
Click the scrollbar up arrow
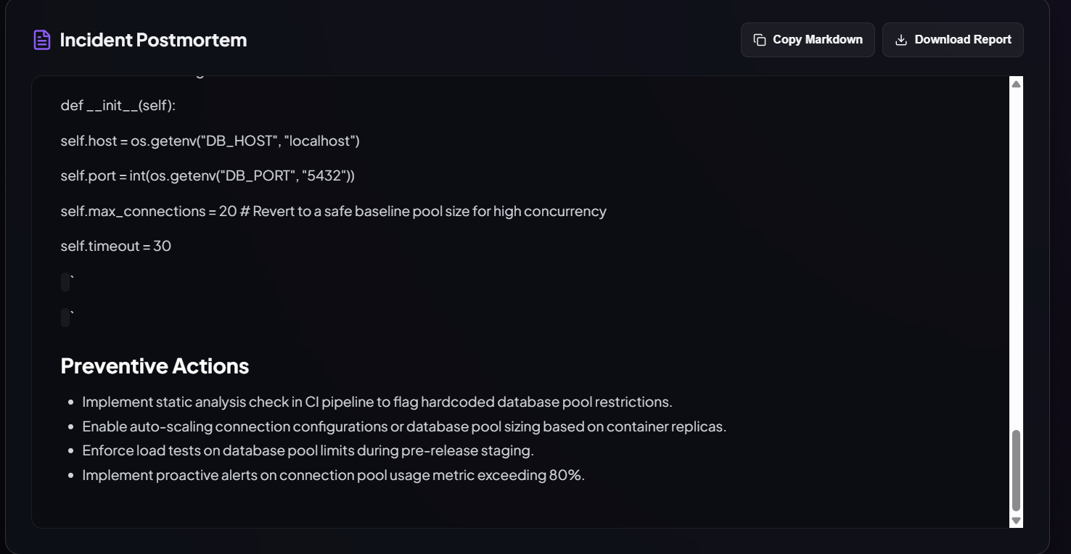(1016, 84)
